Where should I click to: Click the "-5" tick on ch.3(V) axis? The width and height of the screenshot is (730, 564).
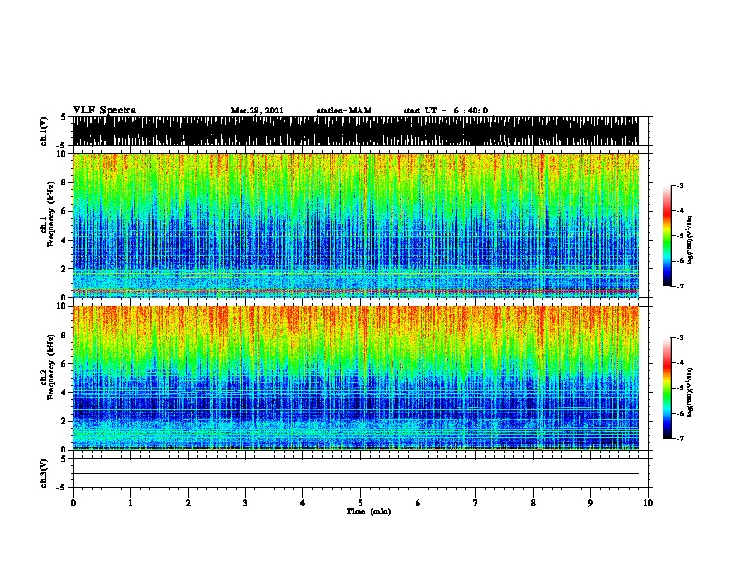pos(61,488)
